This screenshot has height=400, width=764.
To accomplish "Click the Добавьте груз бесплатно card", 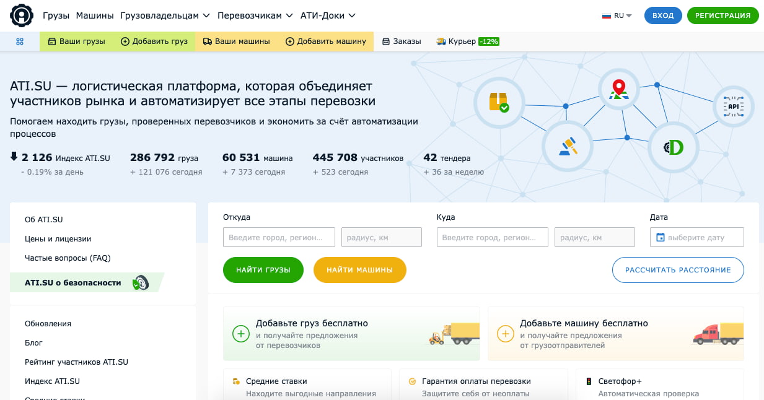I will point(351,334).
